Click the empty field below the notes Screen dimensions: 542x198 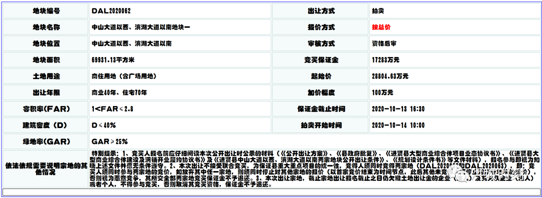(270, 192)
